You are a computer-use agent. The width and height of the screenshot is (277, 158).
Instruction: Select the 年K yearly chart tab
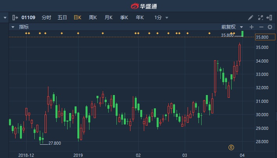(140, 18)
